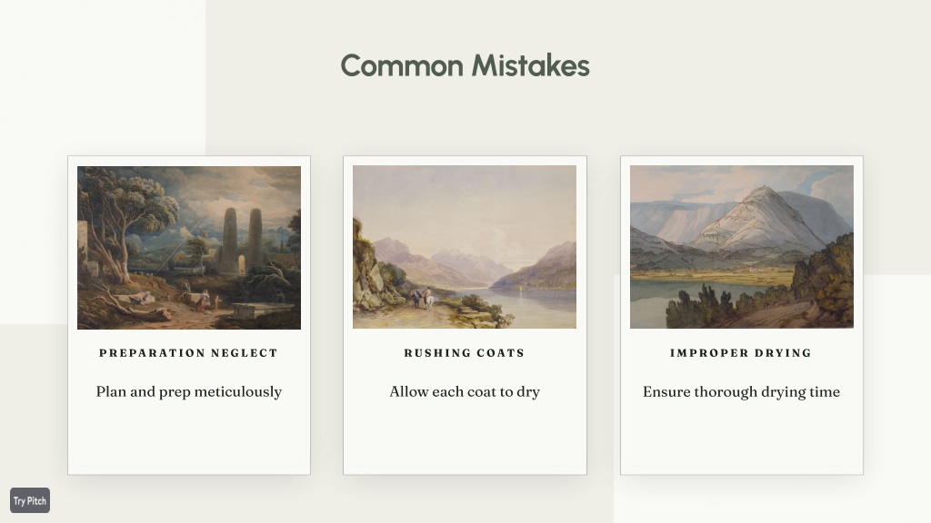
Task: Click the "Ensure thorough drying time" text
Action: [741, 392]
